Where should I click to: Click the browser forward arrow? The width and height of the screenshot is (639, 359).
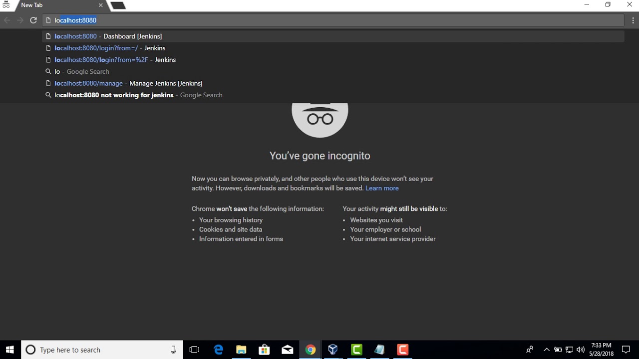20,20
